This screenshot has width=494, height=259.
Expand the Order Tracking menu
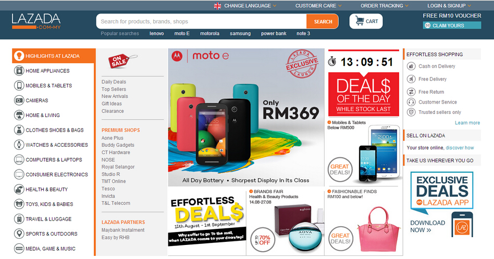pyautogui.click(x=385, y=6)
